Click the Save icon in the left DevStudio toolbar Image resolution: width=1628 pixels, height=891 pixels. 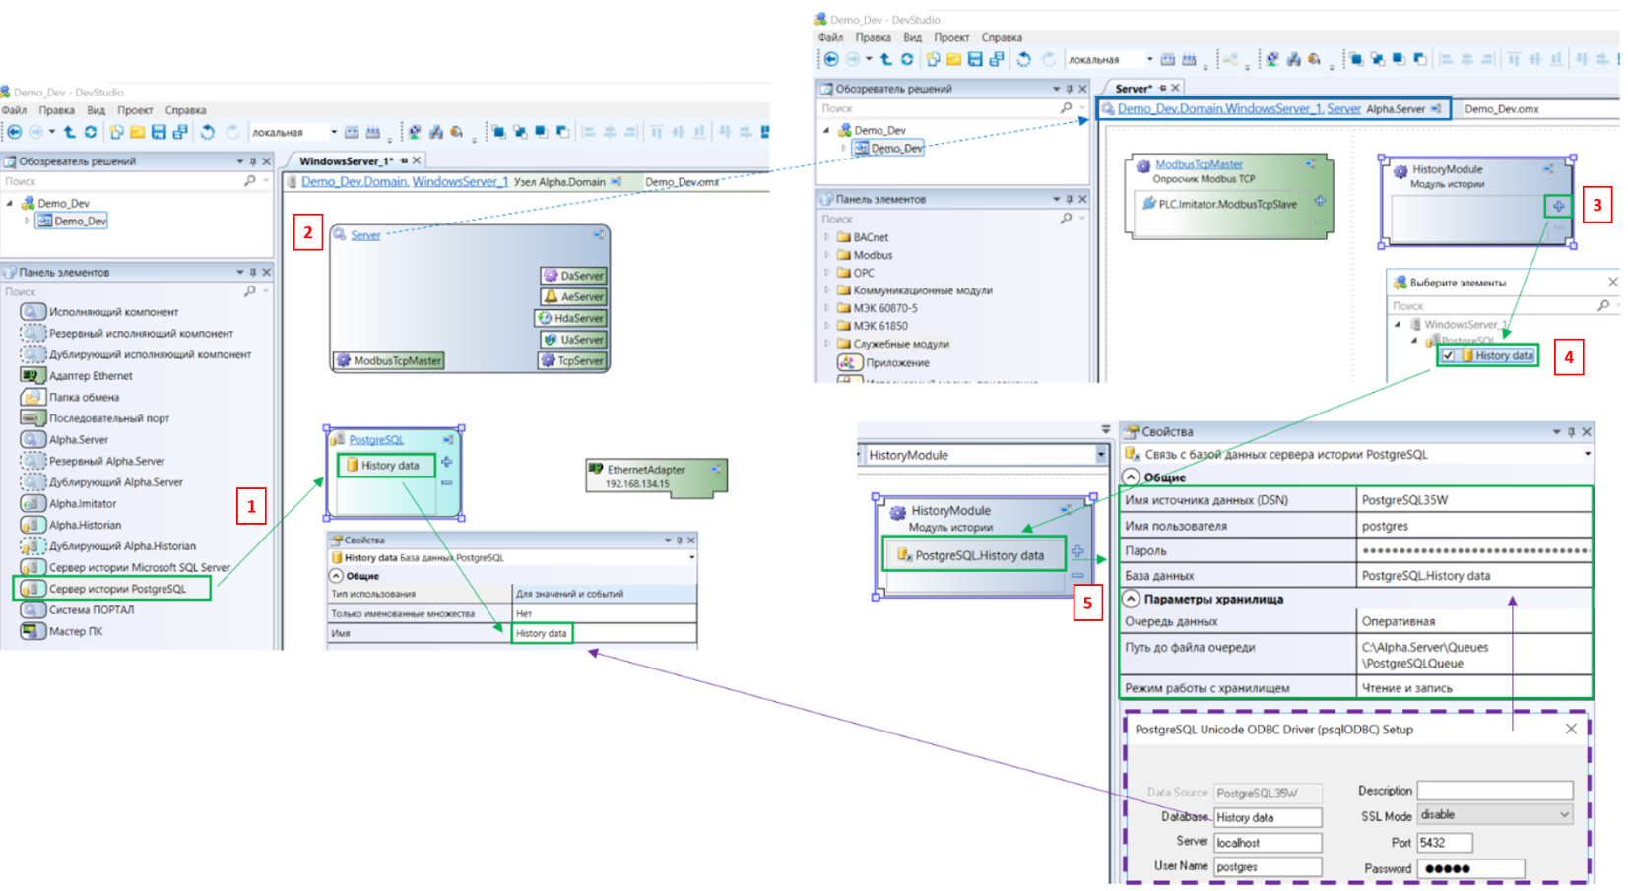159,132
